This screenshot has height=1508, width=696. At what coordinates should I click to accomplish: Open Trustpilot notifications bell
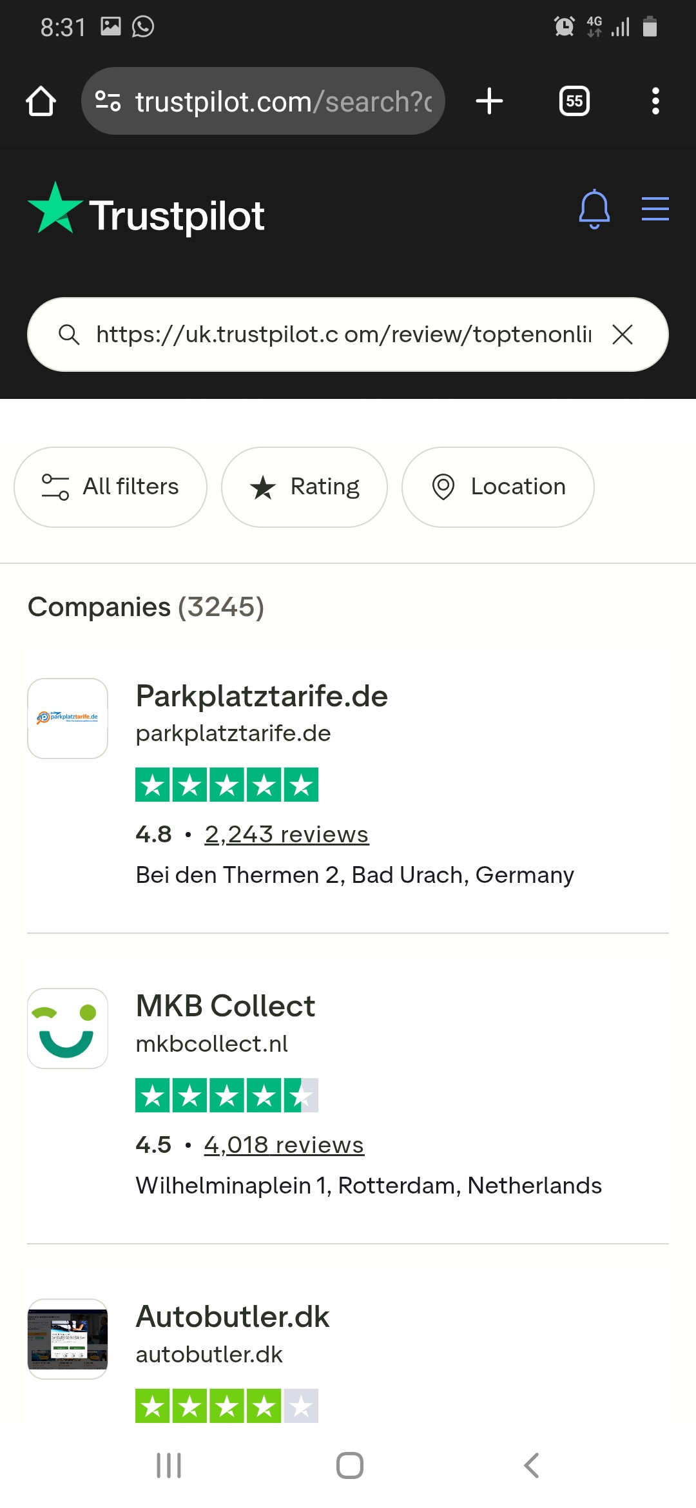pos(594,209)
